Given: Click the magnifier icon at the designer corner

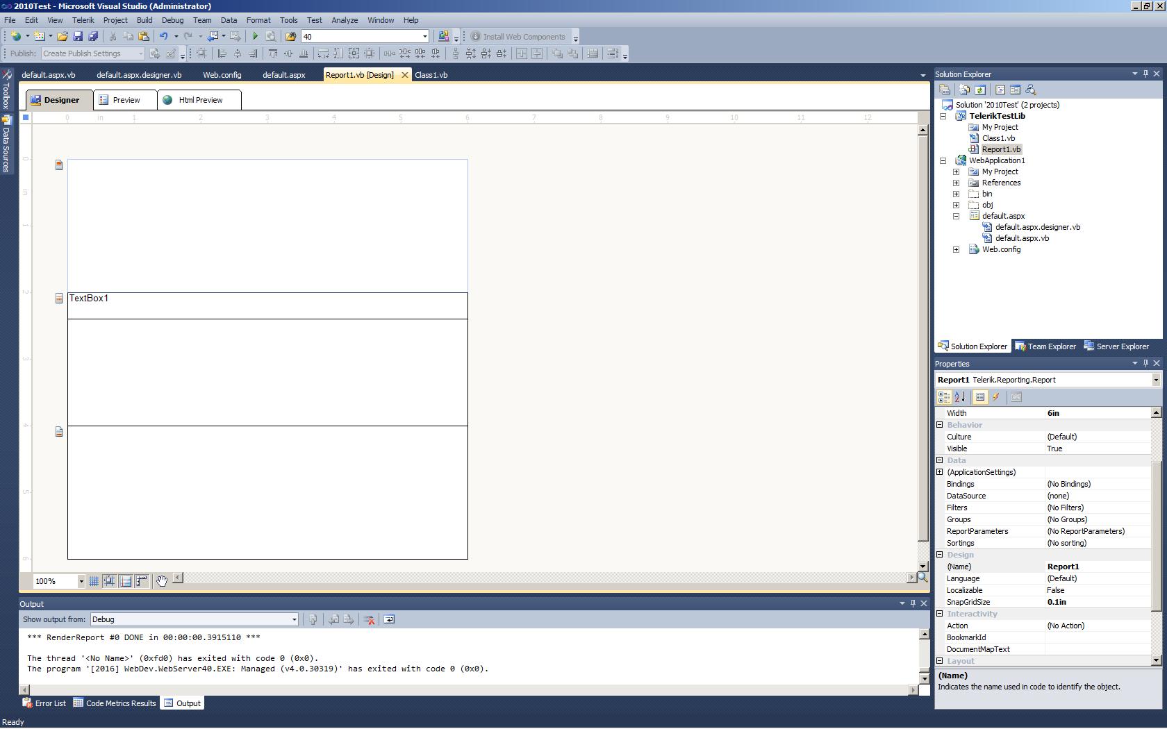Looking at the screenshot, I should pos(922,577).
